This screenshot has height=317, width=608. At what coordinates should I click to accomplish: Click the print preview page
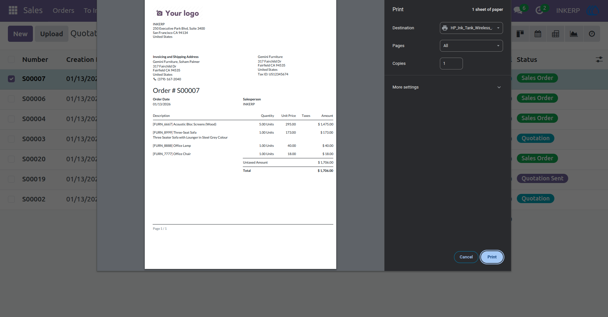tap(241, 134)
